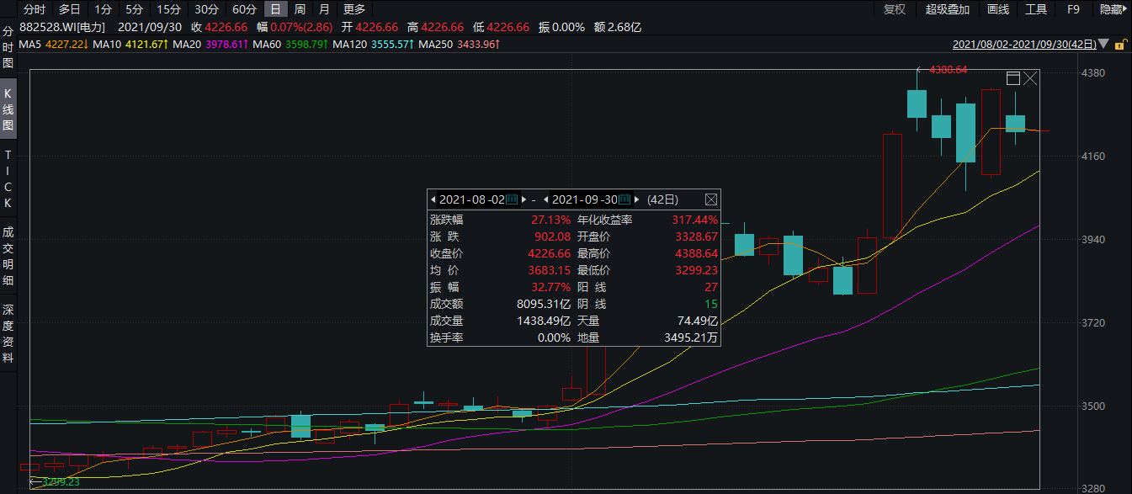Open the 更多 periods dropdown
Screen dimensions: 1132x494
coord(354,9)
